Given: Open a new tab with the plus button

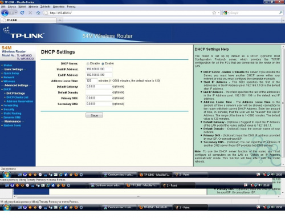Looking at the screenshot, I should 60,20.
